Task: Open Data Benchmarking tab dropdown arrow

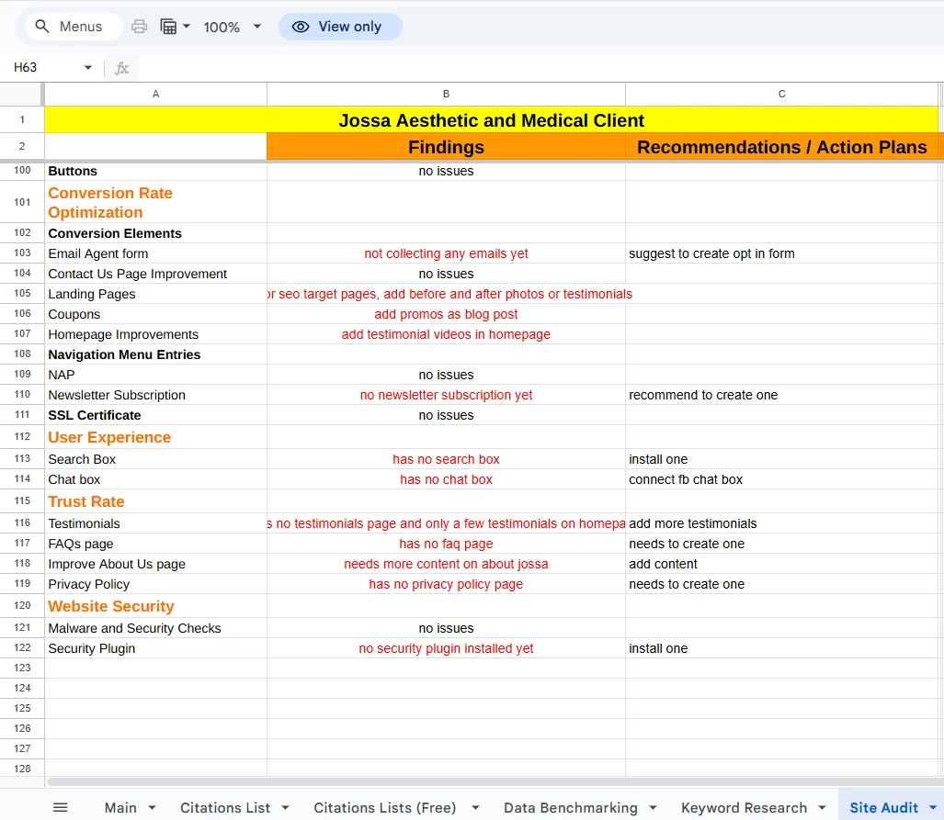Action: point(653,807)
